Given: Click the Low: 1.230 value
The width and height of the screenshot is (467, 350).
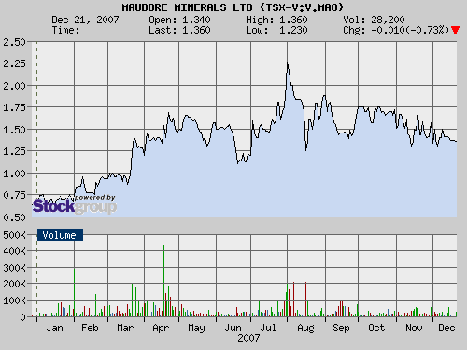Looking at the screenshot, I should (276, 30).
